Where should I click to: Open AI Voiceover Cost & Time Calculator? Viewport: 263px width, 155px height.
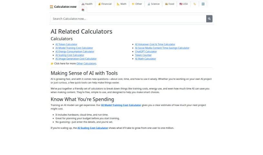pos(155,44)
